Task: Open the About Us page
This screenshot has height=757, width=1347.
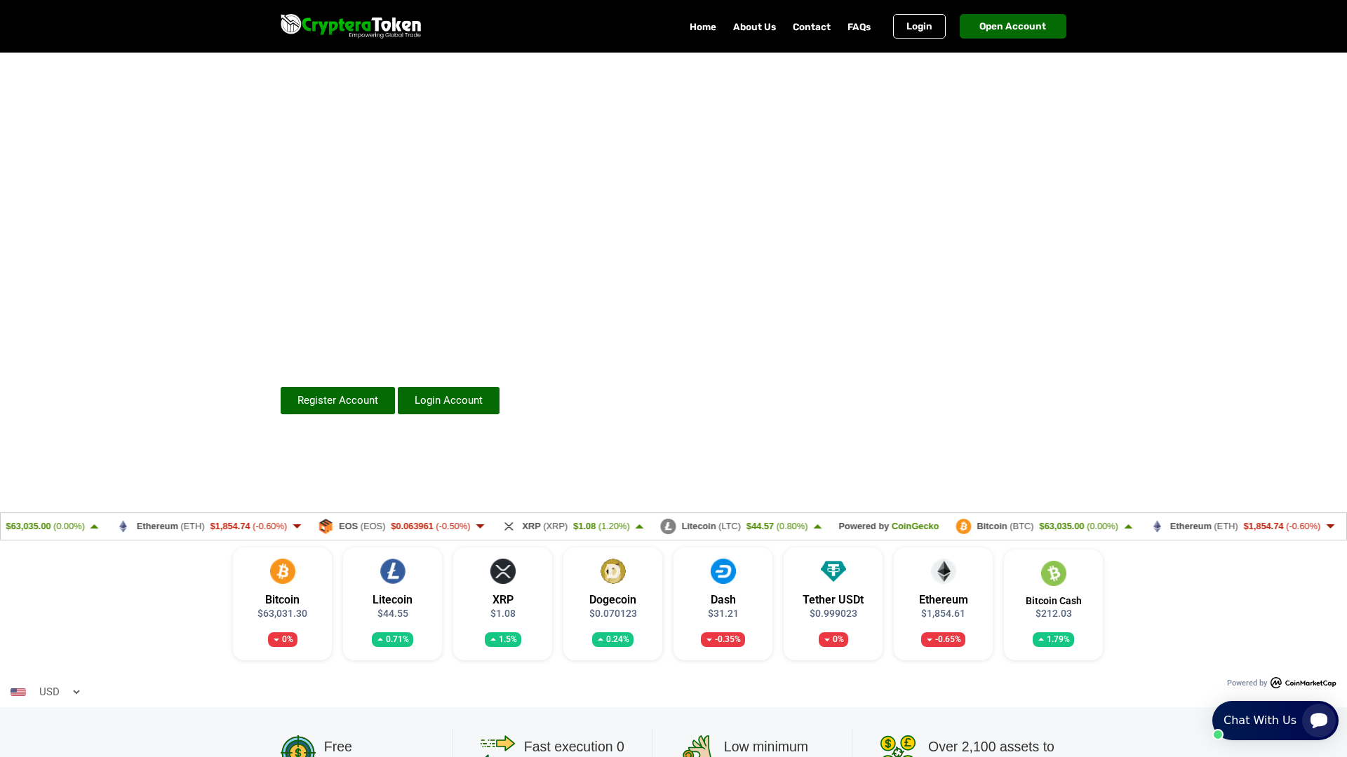Action: coord(754,27)
